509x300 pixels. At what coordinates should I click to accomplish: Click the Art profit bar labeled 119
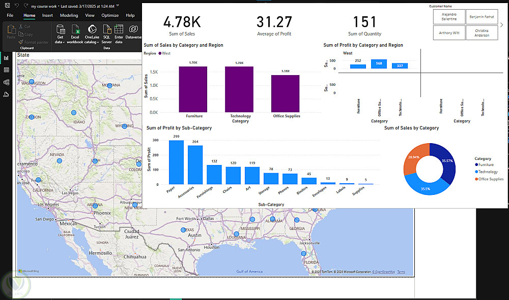click(x=252, y=176)
